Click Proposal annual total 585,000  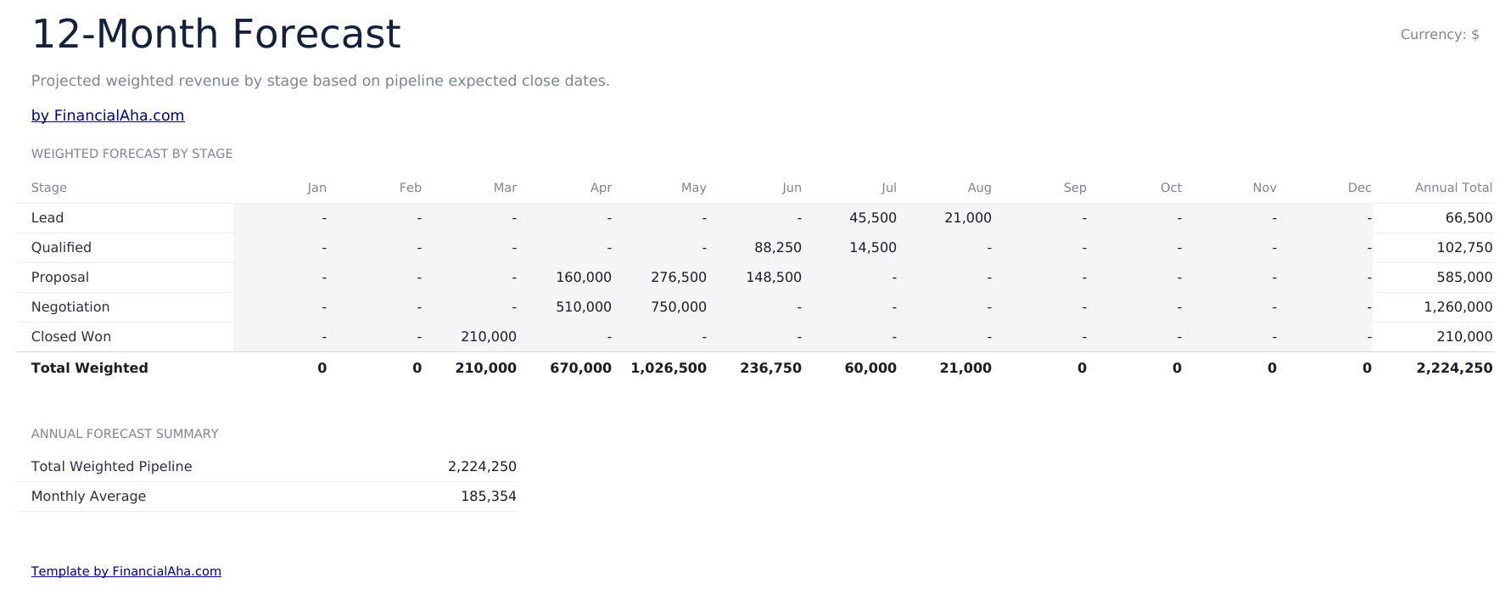(x=1464, y=278)
